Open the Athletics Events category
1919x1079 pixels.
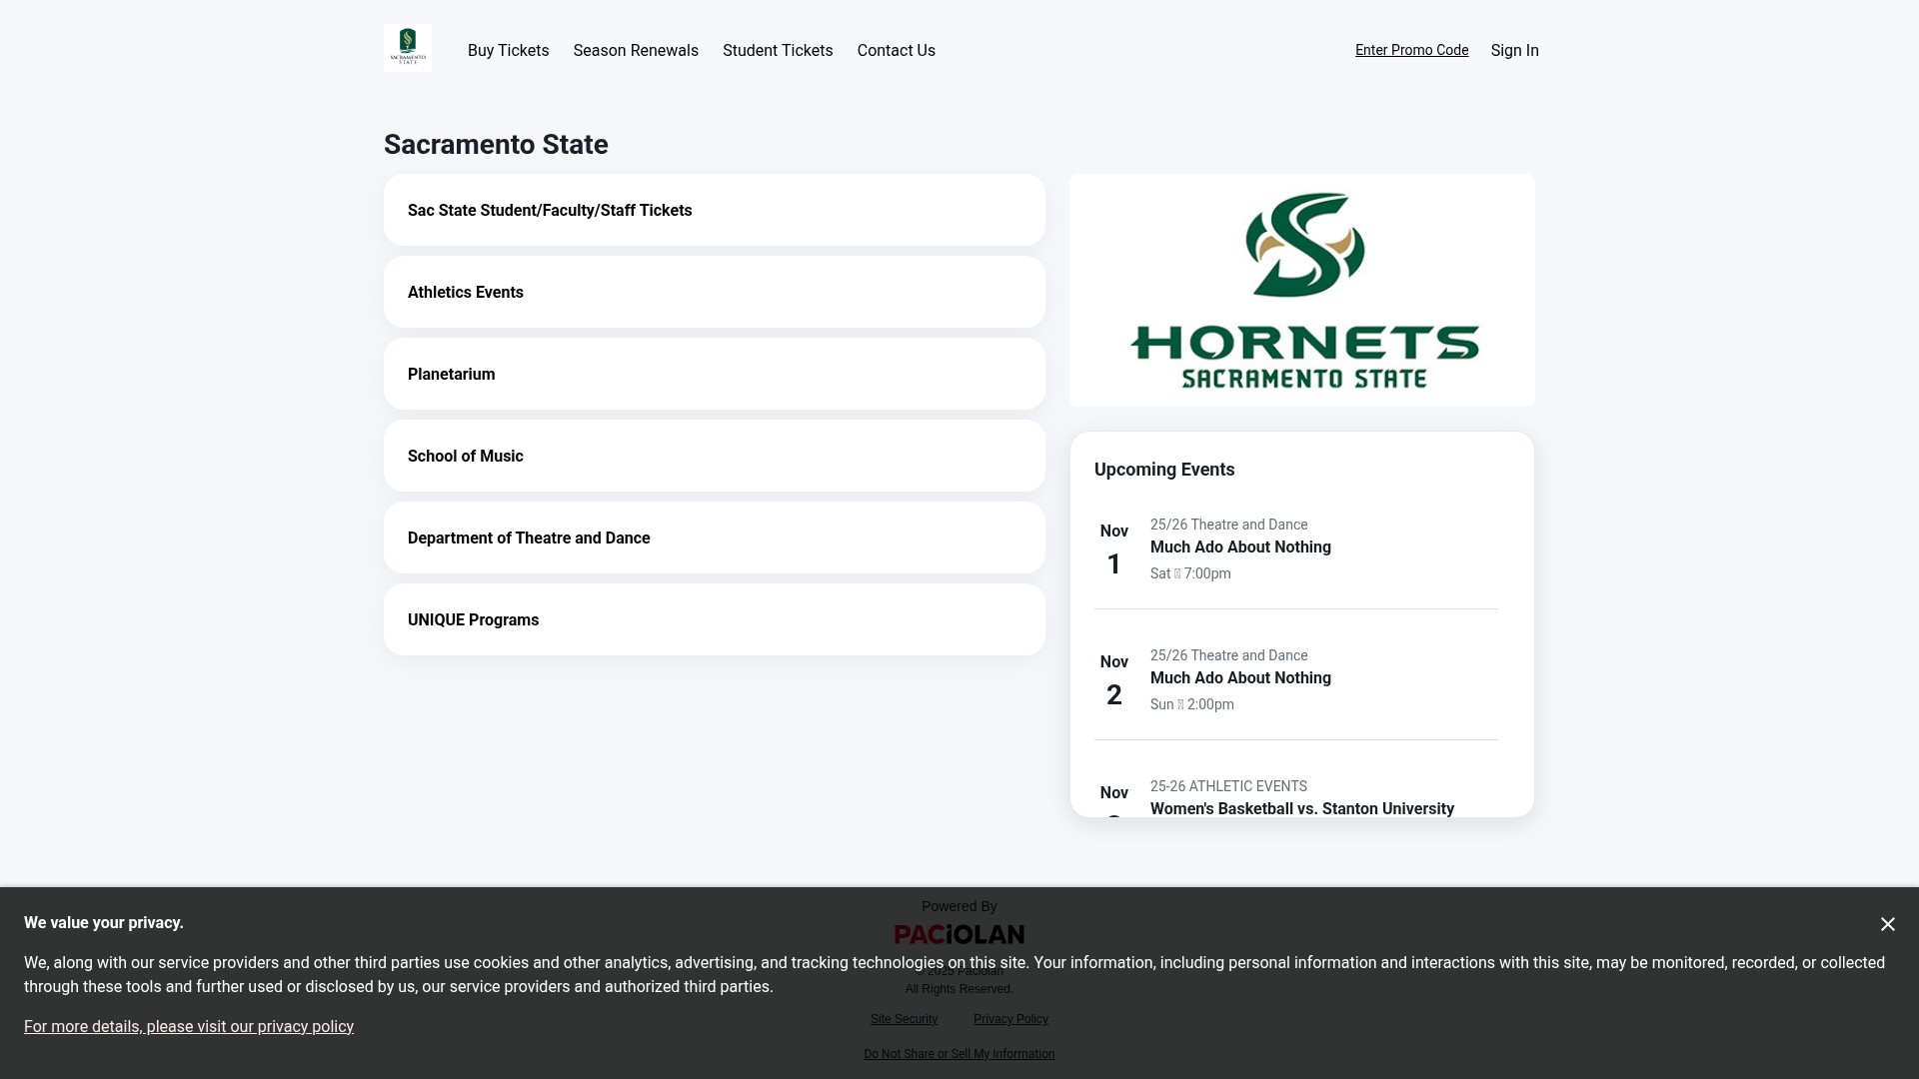[715, 292]
